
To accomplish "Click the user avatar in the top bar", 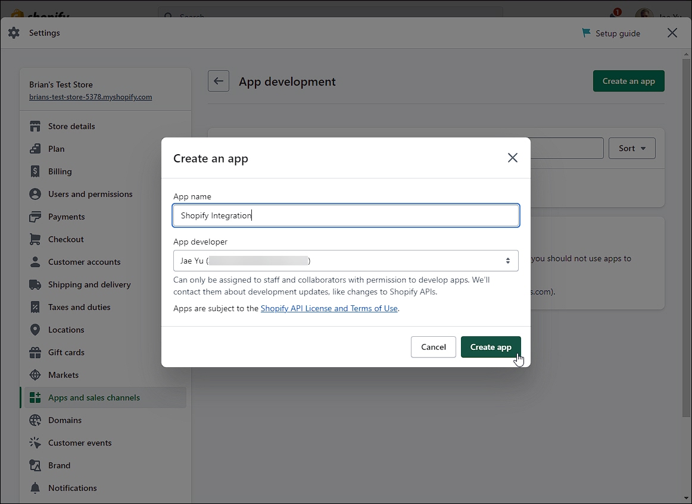I will pos(644,13).
